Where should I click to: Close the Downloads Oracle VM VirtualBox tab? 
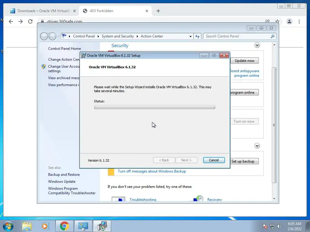click(x=74, y=11)
